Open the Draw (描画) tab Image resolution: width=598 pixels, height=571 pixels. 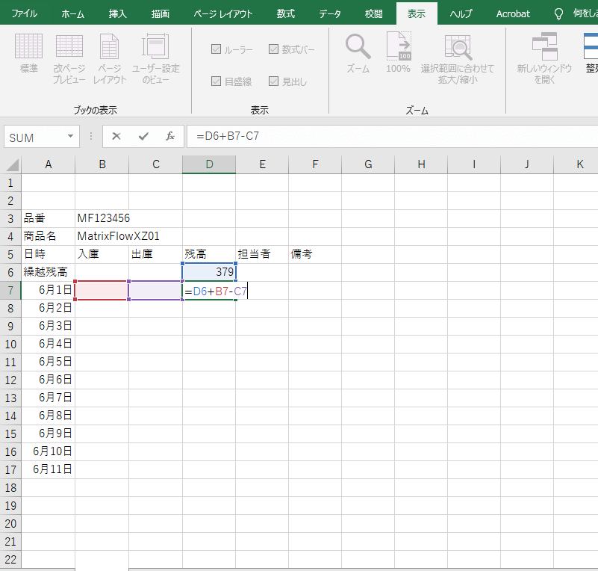(161, 13)
